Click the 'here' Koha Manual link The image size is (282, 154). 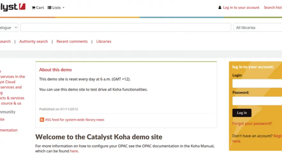[x=74, y=151]
